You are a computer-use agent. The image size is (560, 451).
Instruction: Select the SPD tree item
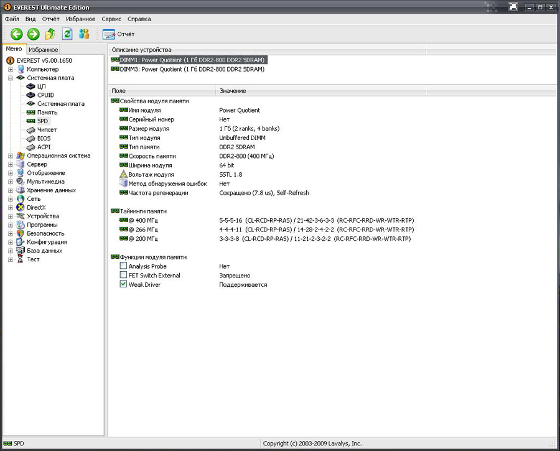(x=42, y=121)
